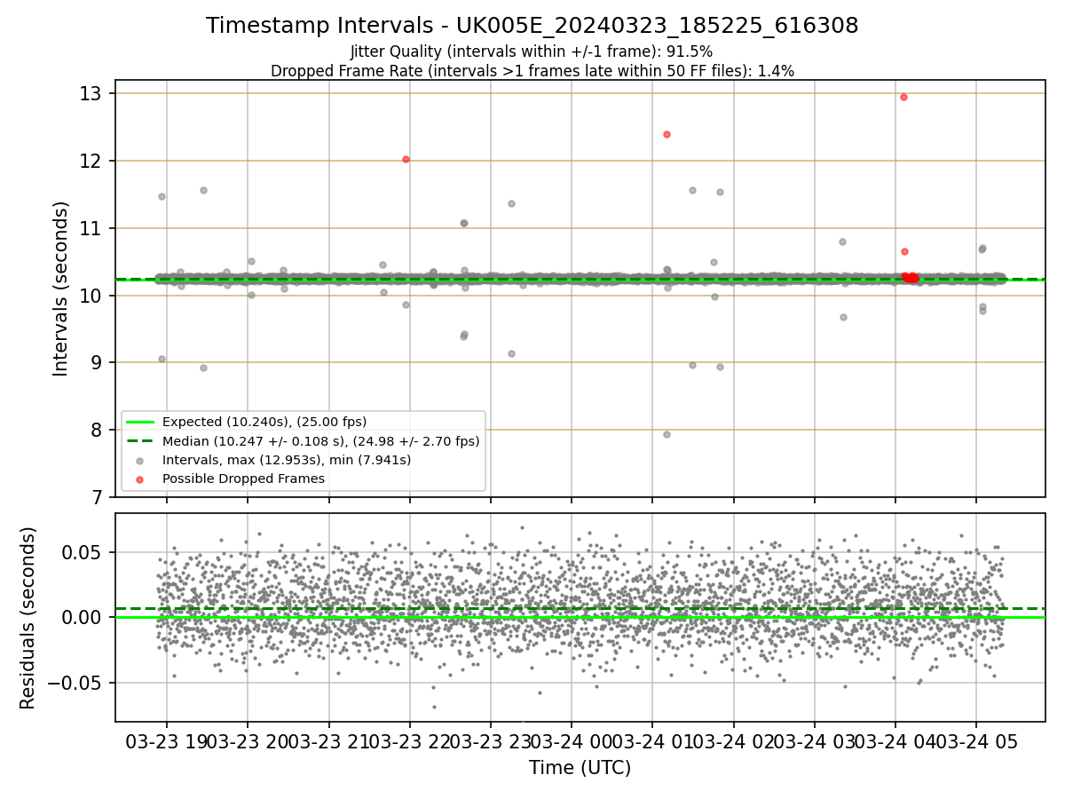Click the x-axis tick label '03-24 05'
1065x799 pixels.
(976, 740)
